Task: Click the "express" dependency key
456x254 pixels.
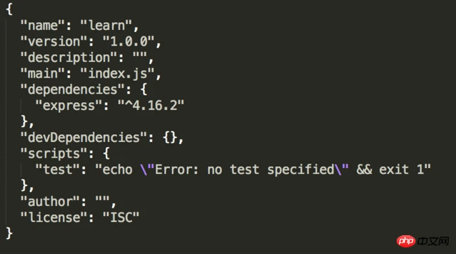Action: pos(69,106)
